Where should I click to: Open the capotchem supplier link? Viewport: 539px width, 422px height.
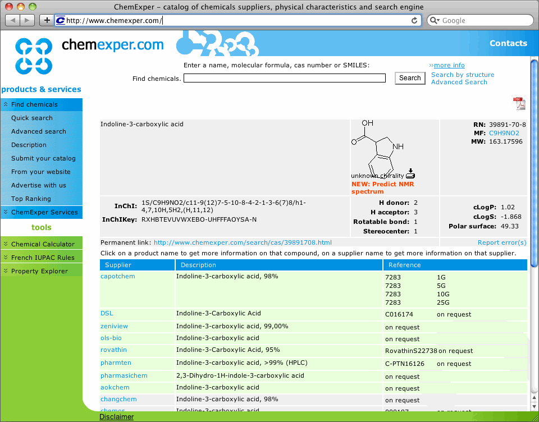pyautogui.click(x=117, y=276)
